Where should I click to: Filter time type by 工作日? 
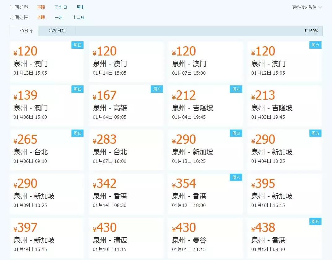61,7
